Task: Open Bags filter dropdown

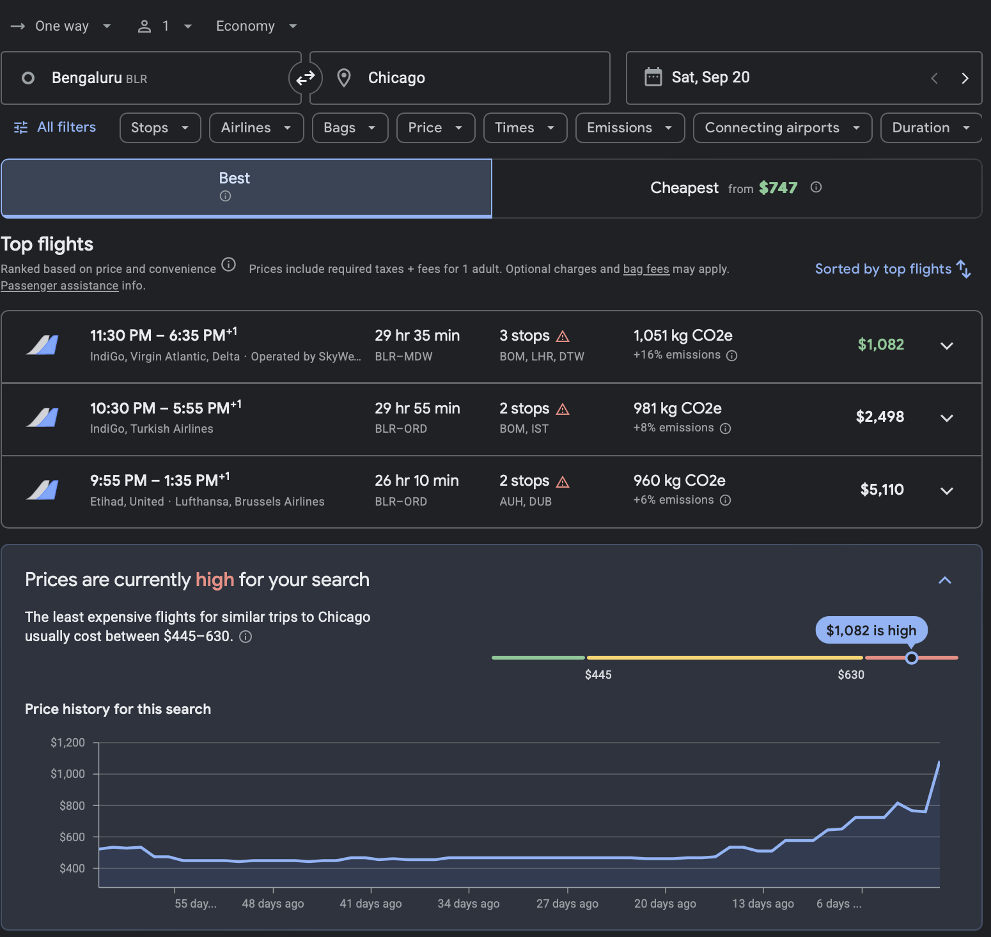Action: click(x=350, y=128)
